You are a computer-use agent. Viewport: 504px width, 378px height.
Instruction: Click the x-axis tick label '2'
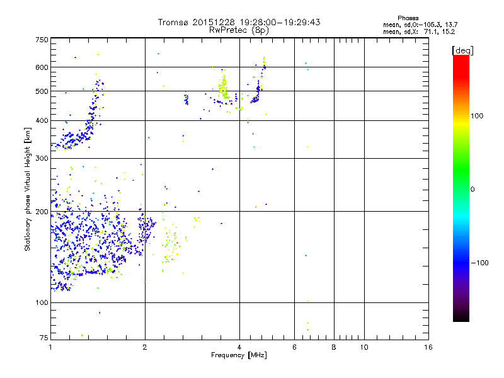(x=145, y=347)
